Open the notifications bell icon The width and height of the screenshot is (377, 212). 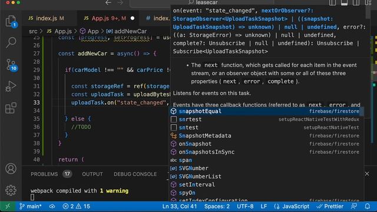[x=368, y=206]
